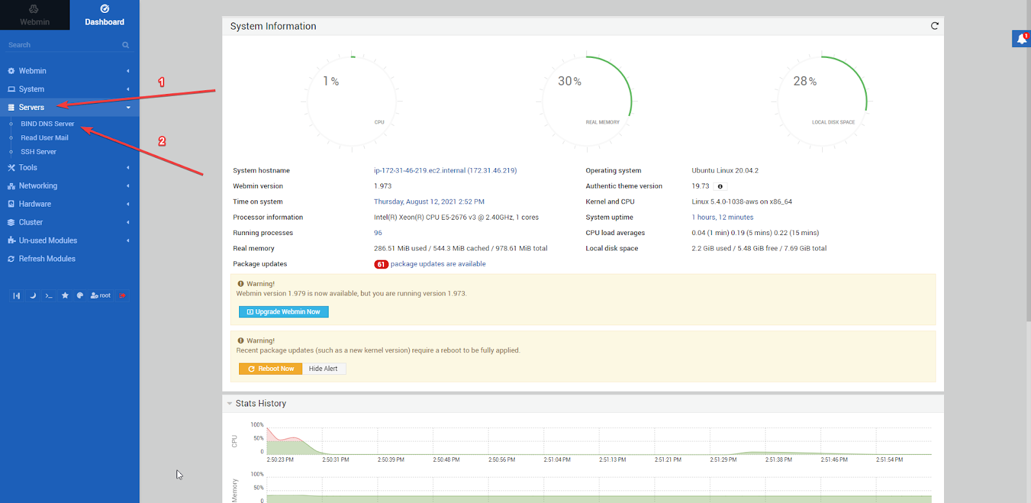Viewport: 1031px width, 503px height.
Task: Click the System row's chevron arrow
Action: tap(128, 89)
